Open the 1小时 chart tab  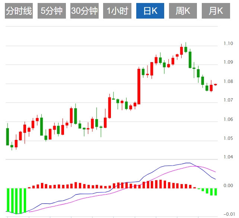tap(117, 11)
